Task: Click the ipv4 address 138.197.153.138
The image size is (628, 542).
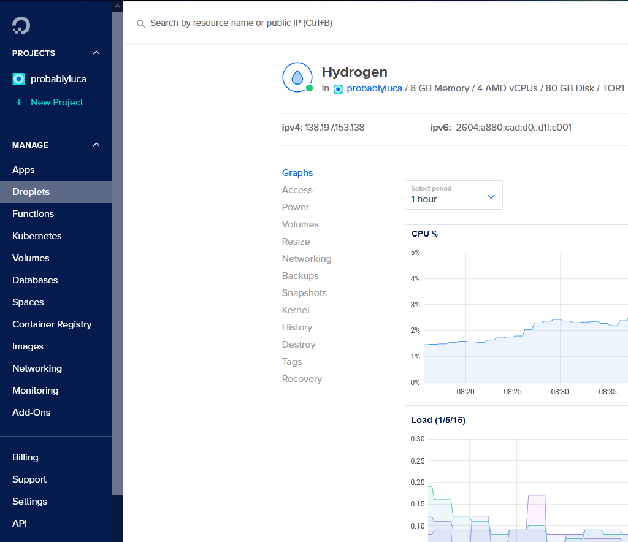Action: click(x=334, y=128)
